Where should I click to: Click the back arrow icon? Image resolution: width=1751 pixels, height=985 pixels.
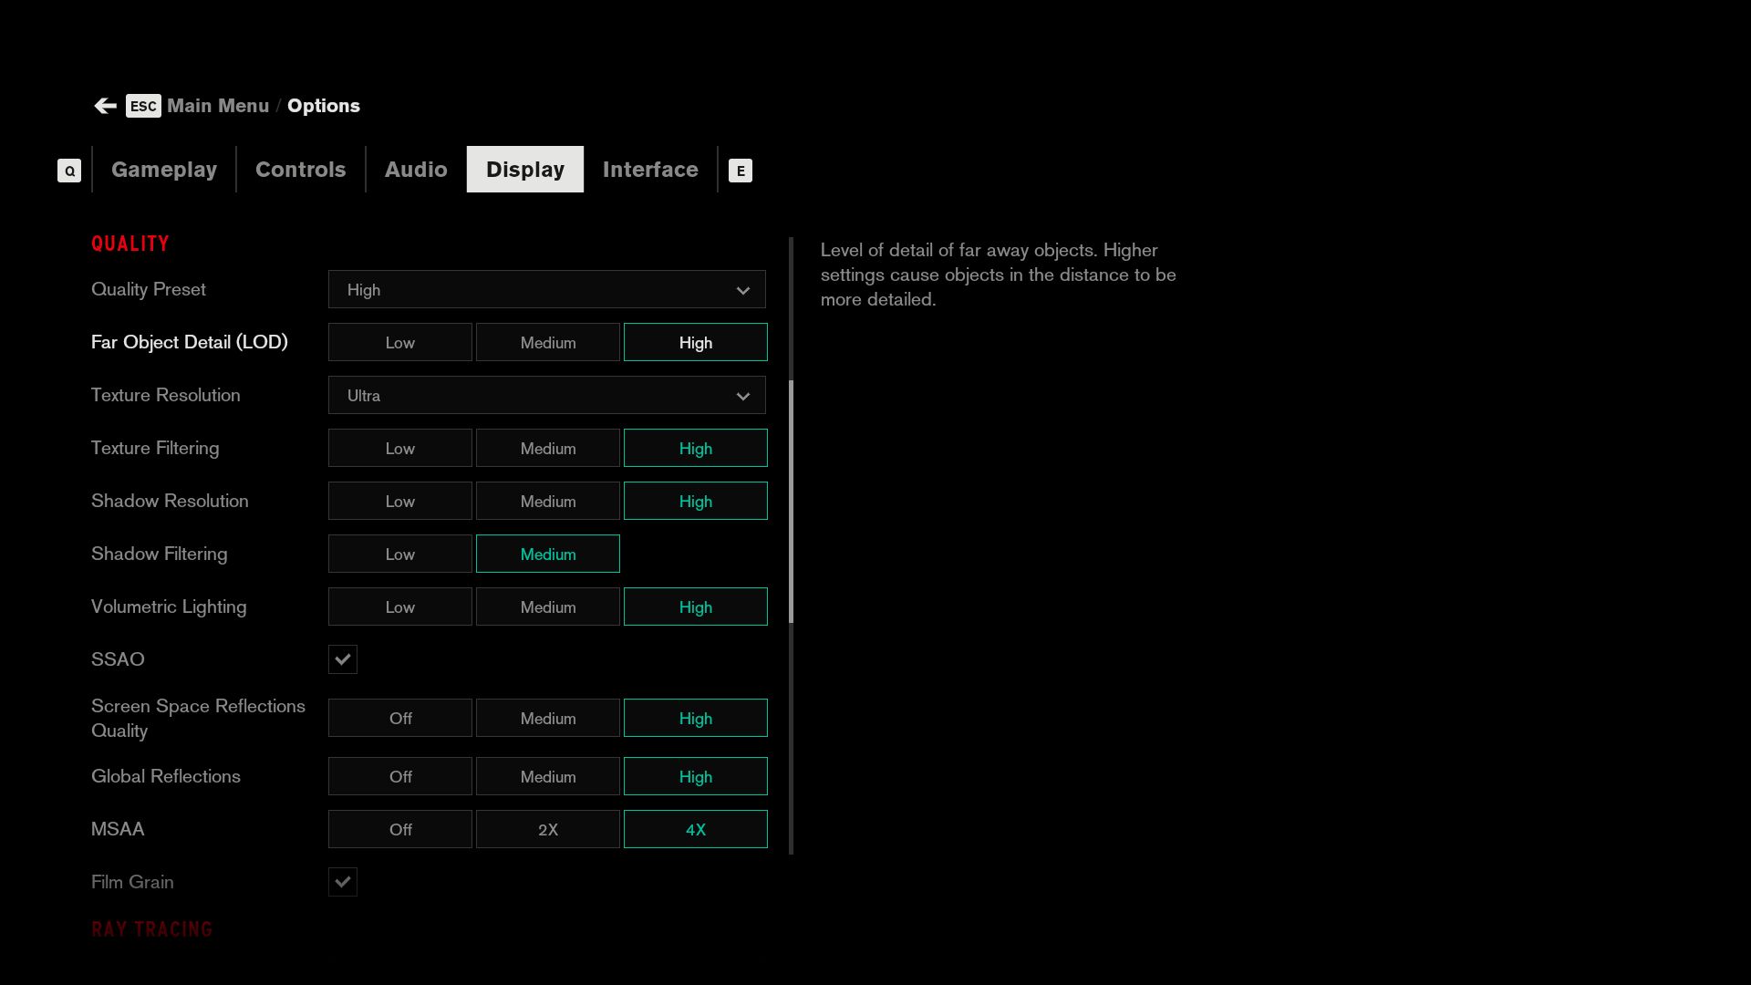click(x=105, y=106)
